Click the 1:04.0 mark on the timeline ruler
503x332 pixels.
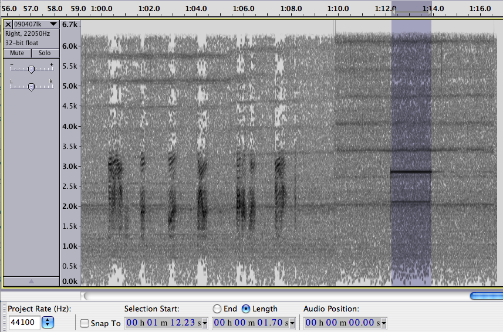click(195, 9)
